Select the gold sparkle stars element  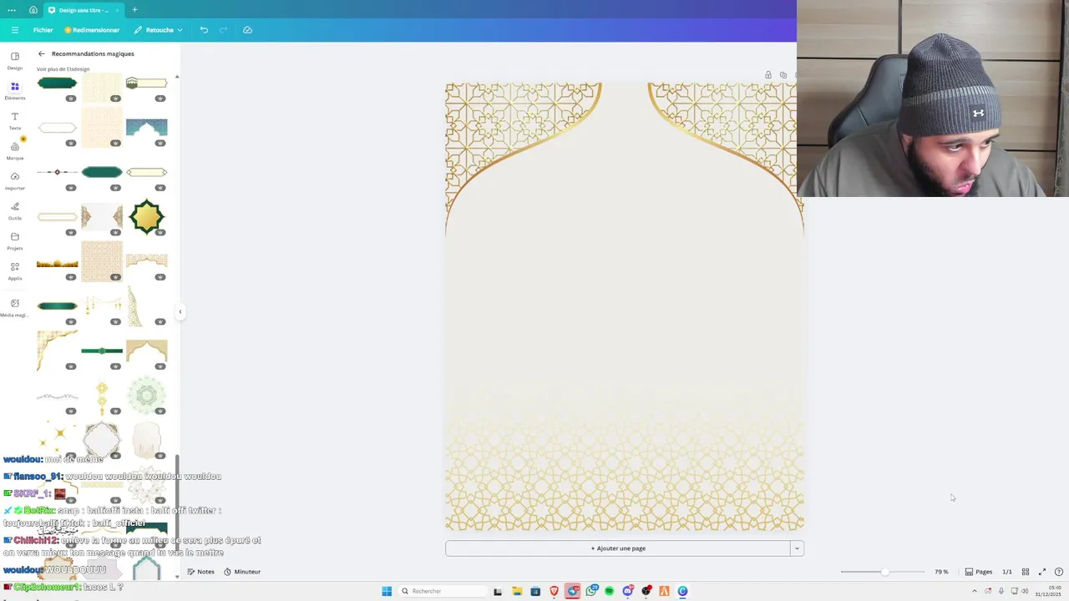tap(57, 434)
